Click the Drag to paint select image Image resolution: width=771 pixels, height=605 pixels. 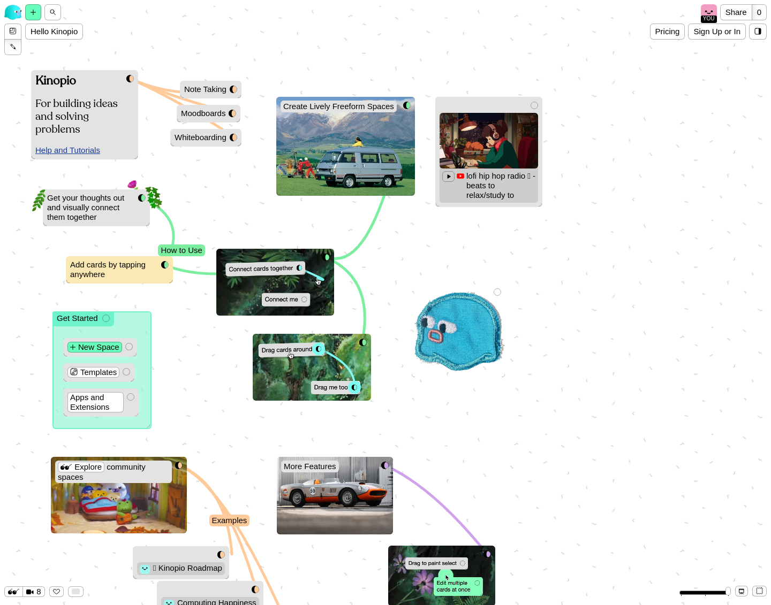click(442, 575)
